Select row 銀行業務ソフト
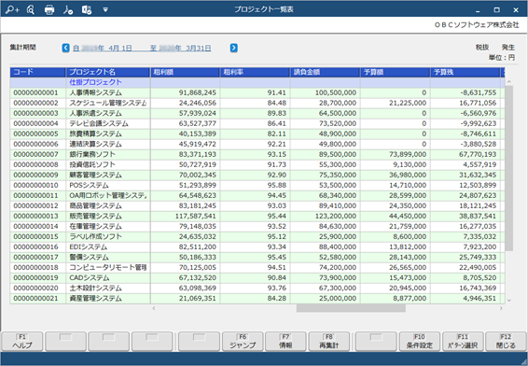 [257, 154]
